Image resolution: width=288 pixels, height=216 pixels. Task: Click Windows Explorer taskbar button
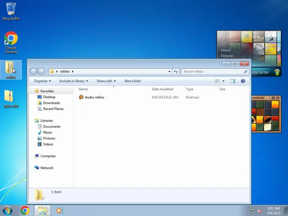(42, 210)
